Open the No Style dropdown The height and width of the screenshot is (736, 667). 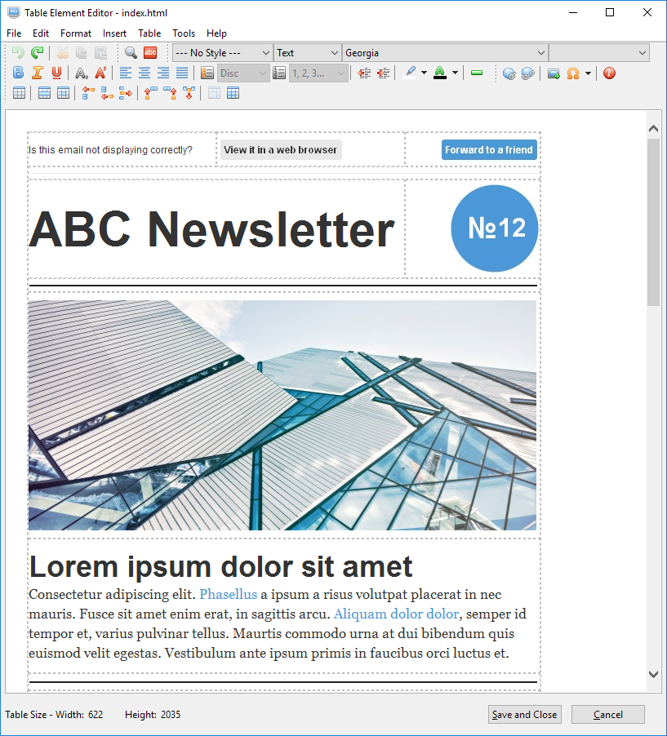click(222, 52)
